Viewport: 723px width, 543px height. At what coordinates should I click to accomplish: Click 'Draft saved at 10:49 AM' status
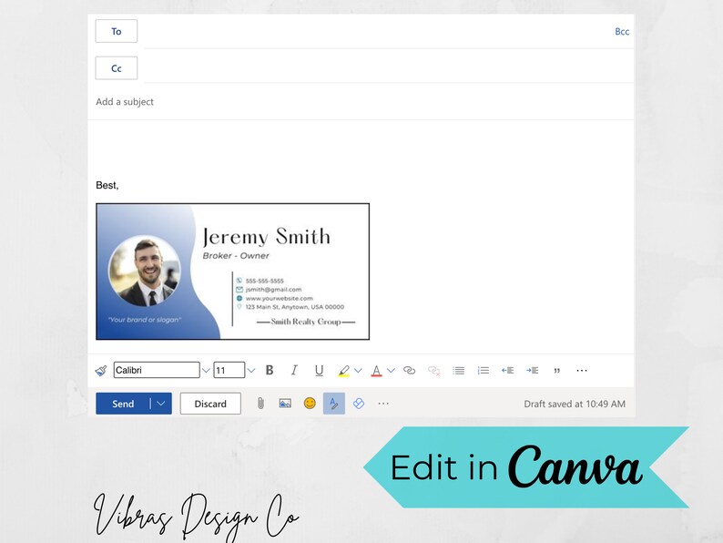point(575,404)
